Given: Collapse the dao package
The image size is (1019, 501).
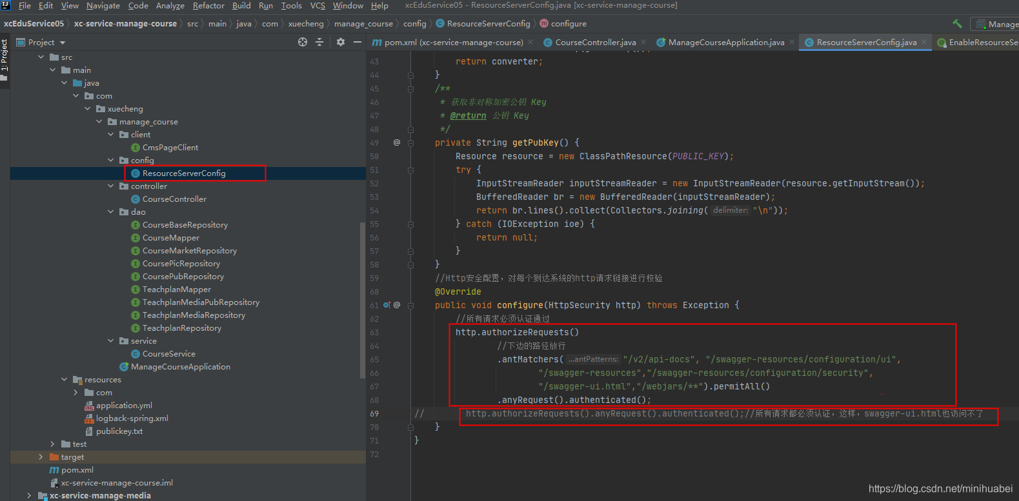Looking at the screenshot, I should coord(111,212).
